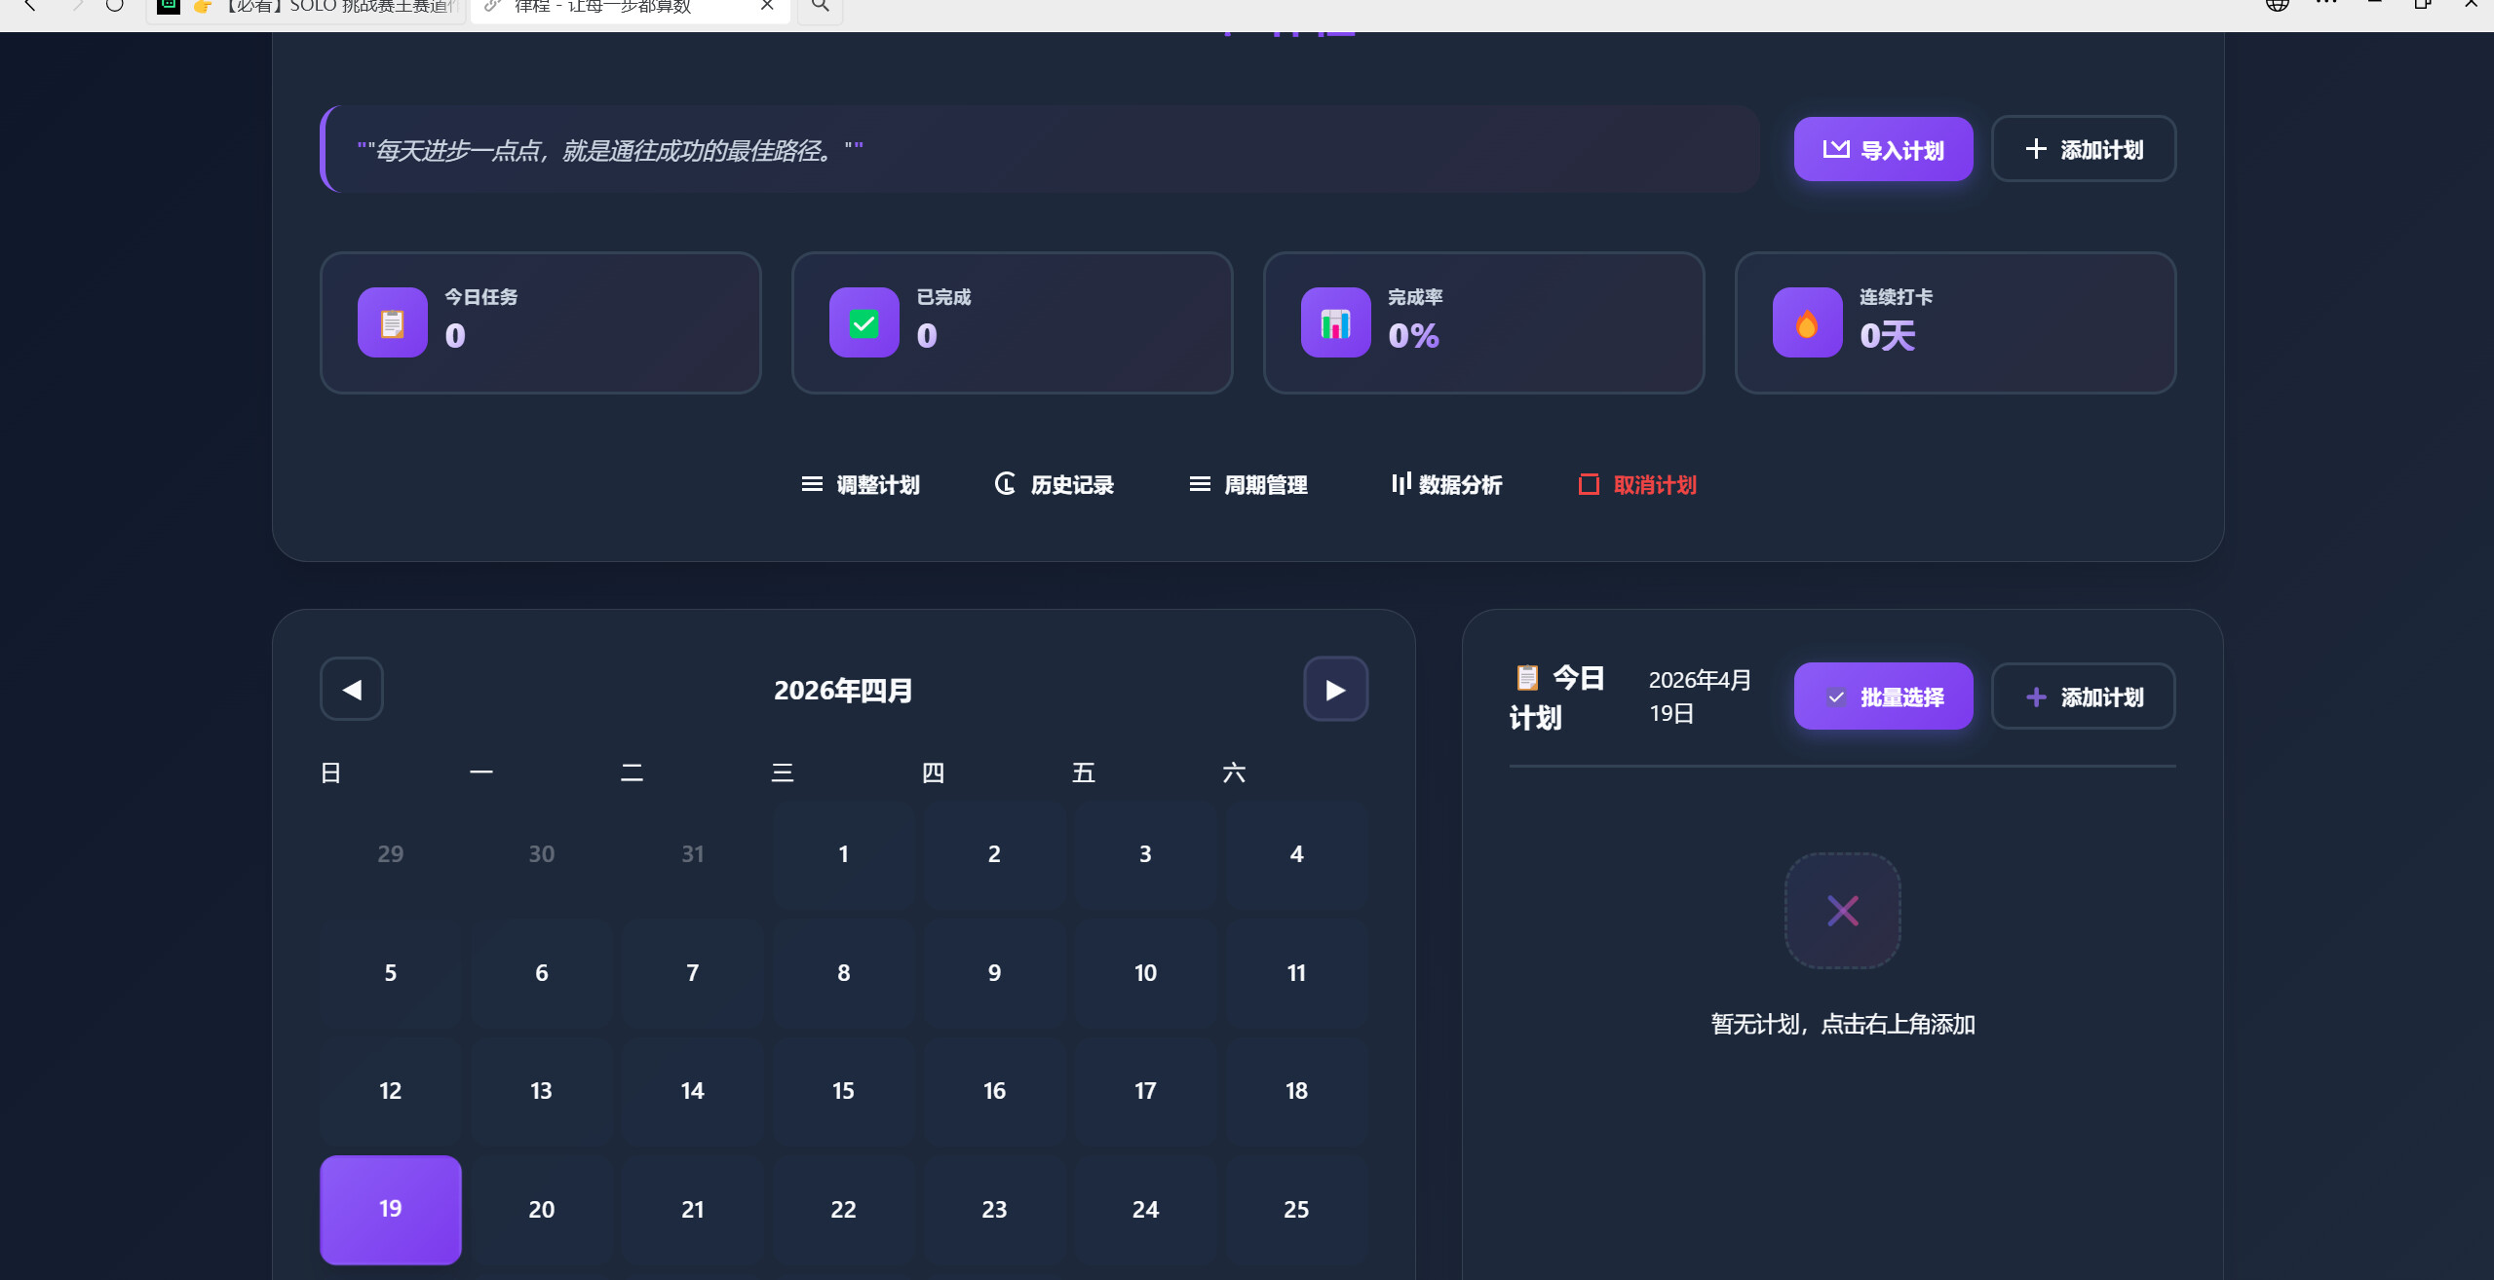This screenshot has width=2494, height=1280.
Task: Advance to next month with right arrow
Action: [1335, 690]
